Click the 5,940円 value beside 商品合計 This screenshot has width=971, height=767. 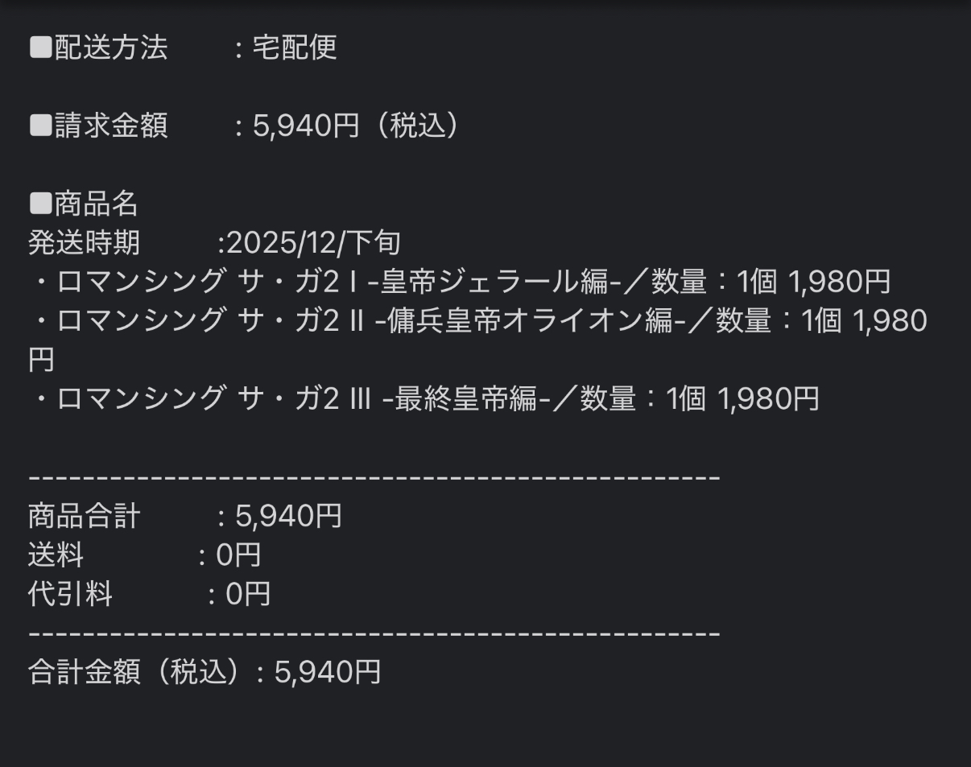click(288, 516)
